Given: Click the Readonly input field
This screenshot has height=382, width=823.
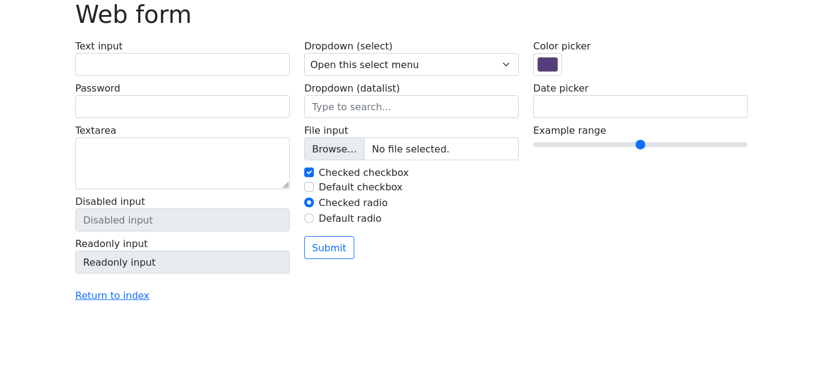Looking at the screenshot, I should (182, 262).
